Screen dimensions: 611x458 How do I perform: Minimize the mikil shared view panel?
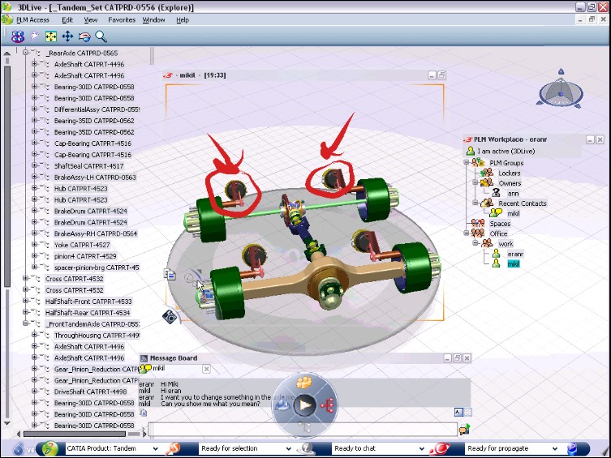click(x=432, y=75)
